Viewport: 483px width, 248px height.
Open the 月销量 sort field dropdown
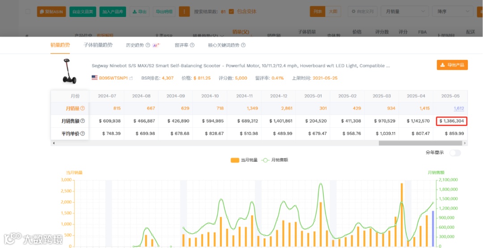click(x=404, y=12)
